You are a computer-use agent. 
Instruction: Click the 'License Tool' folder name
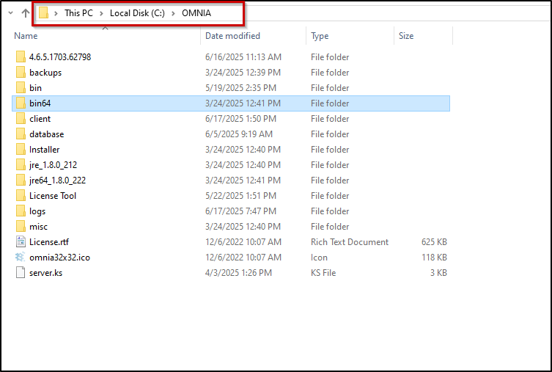pos(53,196)
